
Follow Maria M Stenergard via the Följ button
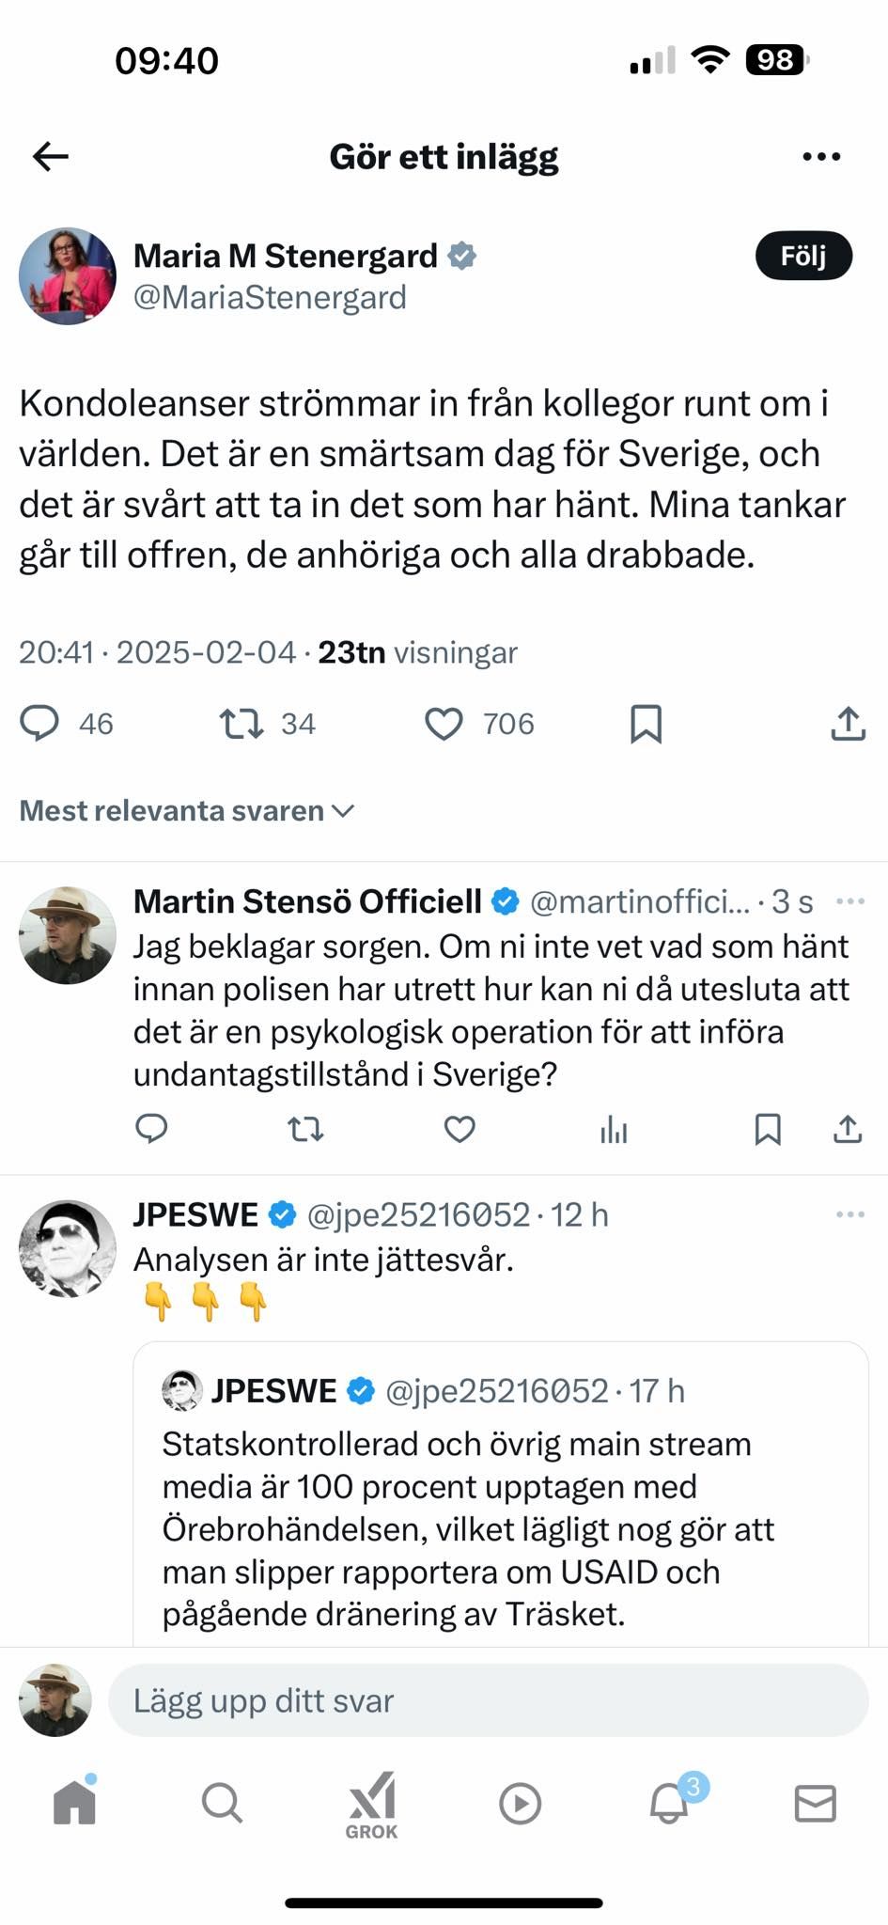[x=803, y=256]
